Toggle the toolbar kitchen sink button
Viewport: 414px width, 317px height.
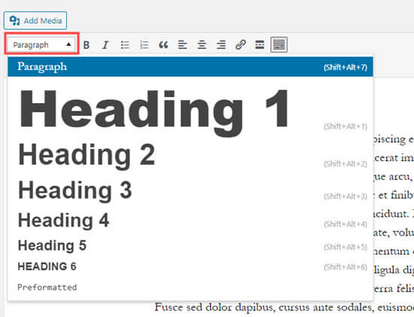[279, 44]
